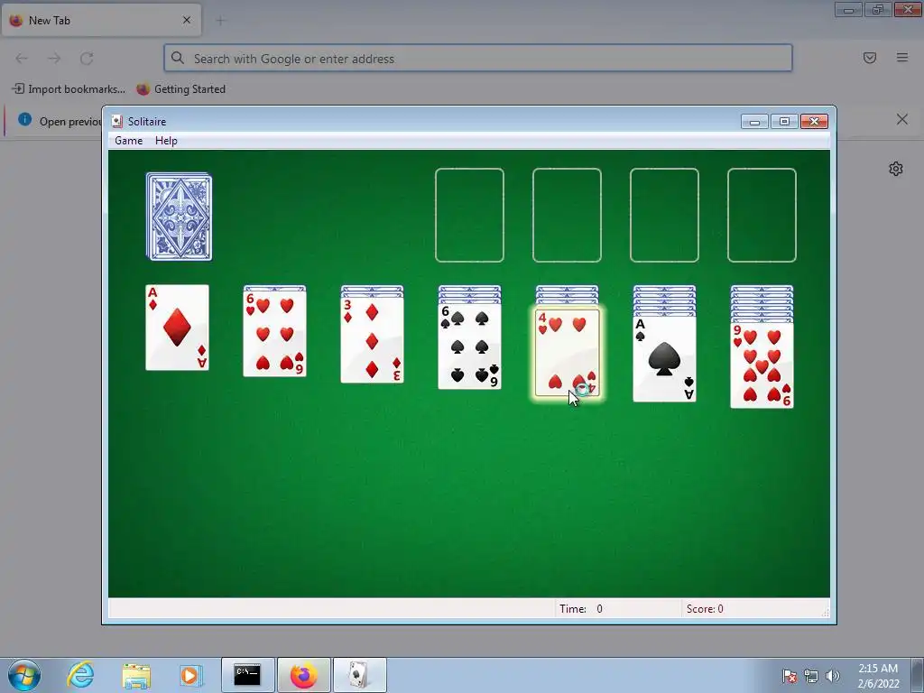Close the New Tab in Firefox

(x=187, y=20)
